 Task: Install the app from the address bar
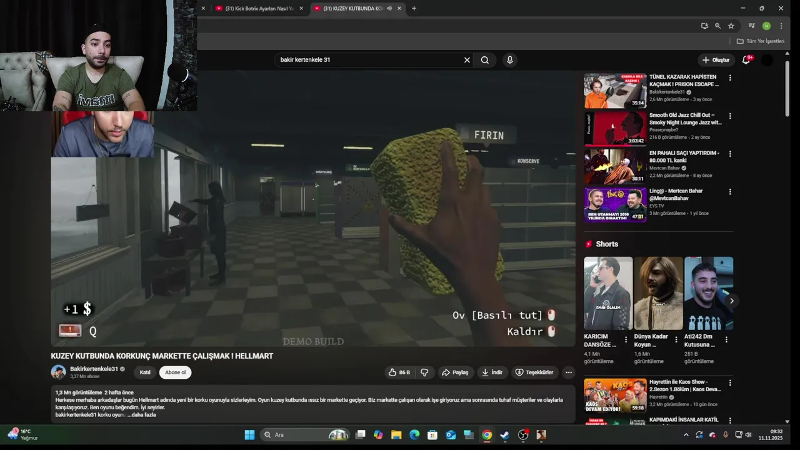(704, 26)
